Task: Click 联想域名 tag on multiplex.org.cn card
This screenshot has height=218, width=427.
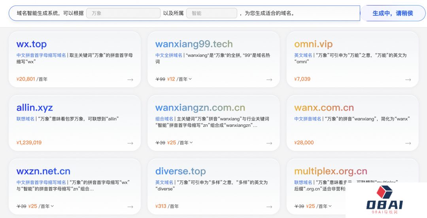Action: coord(303,182)
